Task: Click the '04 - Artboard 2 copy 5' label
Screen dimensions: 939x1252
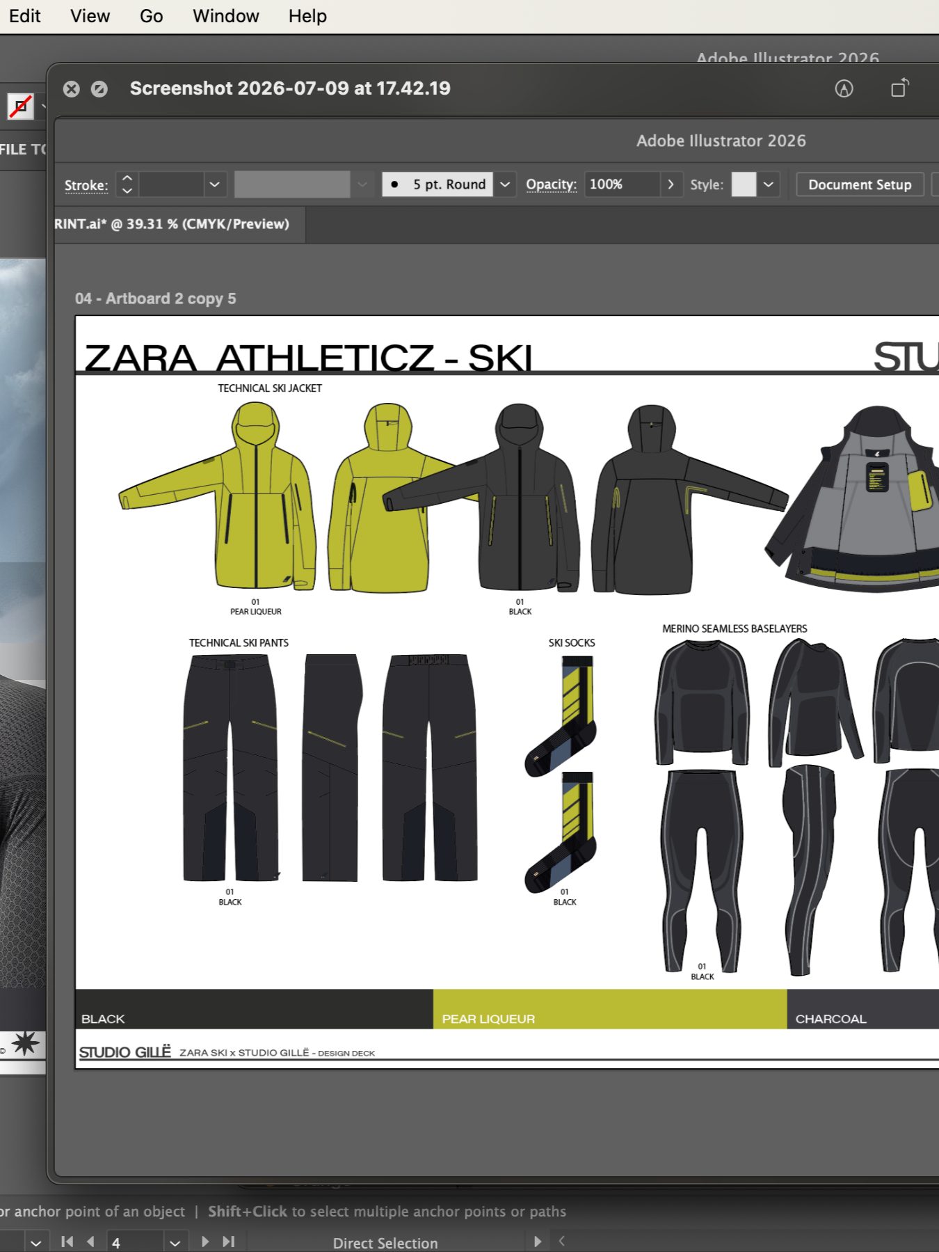Action: click(155, 299)
